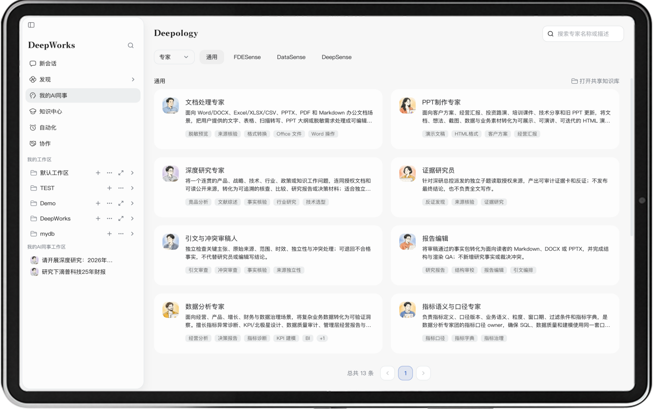This screenshot has width=653, height=409.
Task: Go to the next page with the pagination arrow
Action: [x=423, y=373]
